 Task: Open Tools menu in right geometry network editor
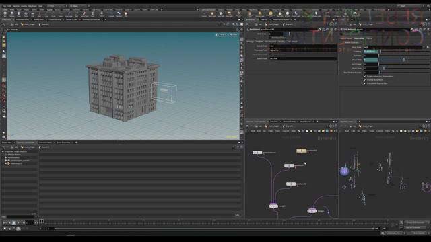coord(372,131)
